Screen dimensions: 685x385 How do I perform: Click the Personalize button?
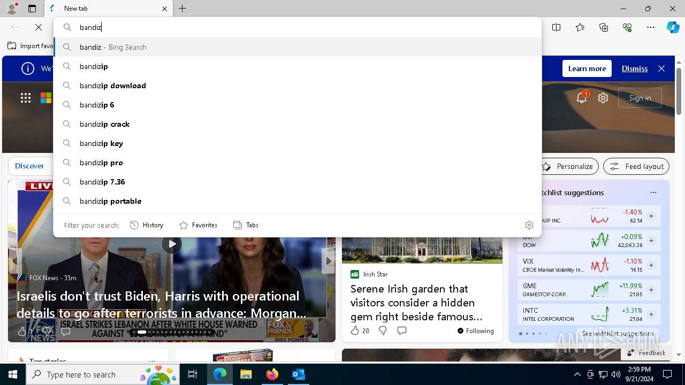[x=567, y=166]
